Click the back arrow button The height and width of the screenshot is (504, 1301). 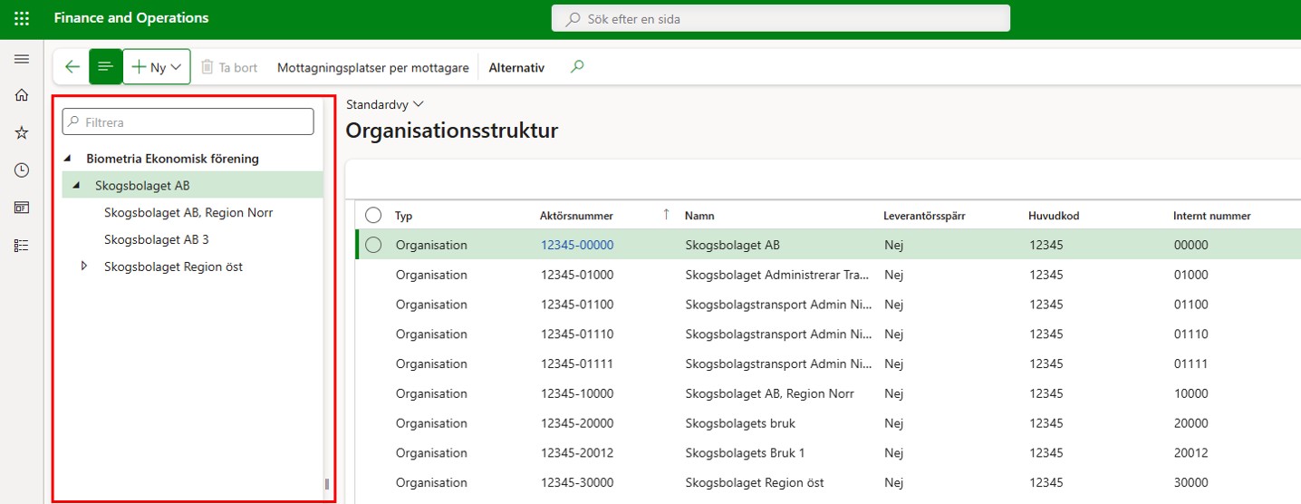click(x=72, y=67)
